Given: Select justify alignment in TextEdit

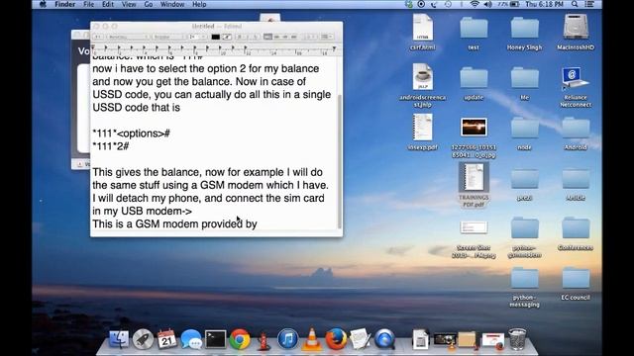Looking at the screenshot, I should (x=294, y=37).
